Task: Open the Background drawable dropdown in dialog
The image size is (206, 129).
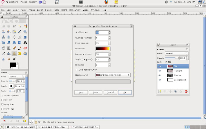Action: (113, 75)
